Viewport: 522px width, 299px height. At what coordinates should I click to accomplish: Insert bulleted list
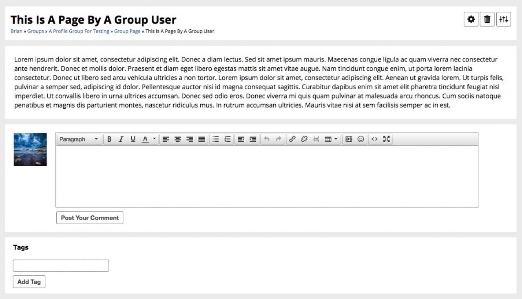coord(216,139)
